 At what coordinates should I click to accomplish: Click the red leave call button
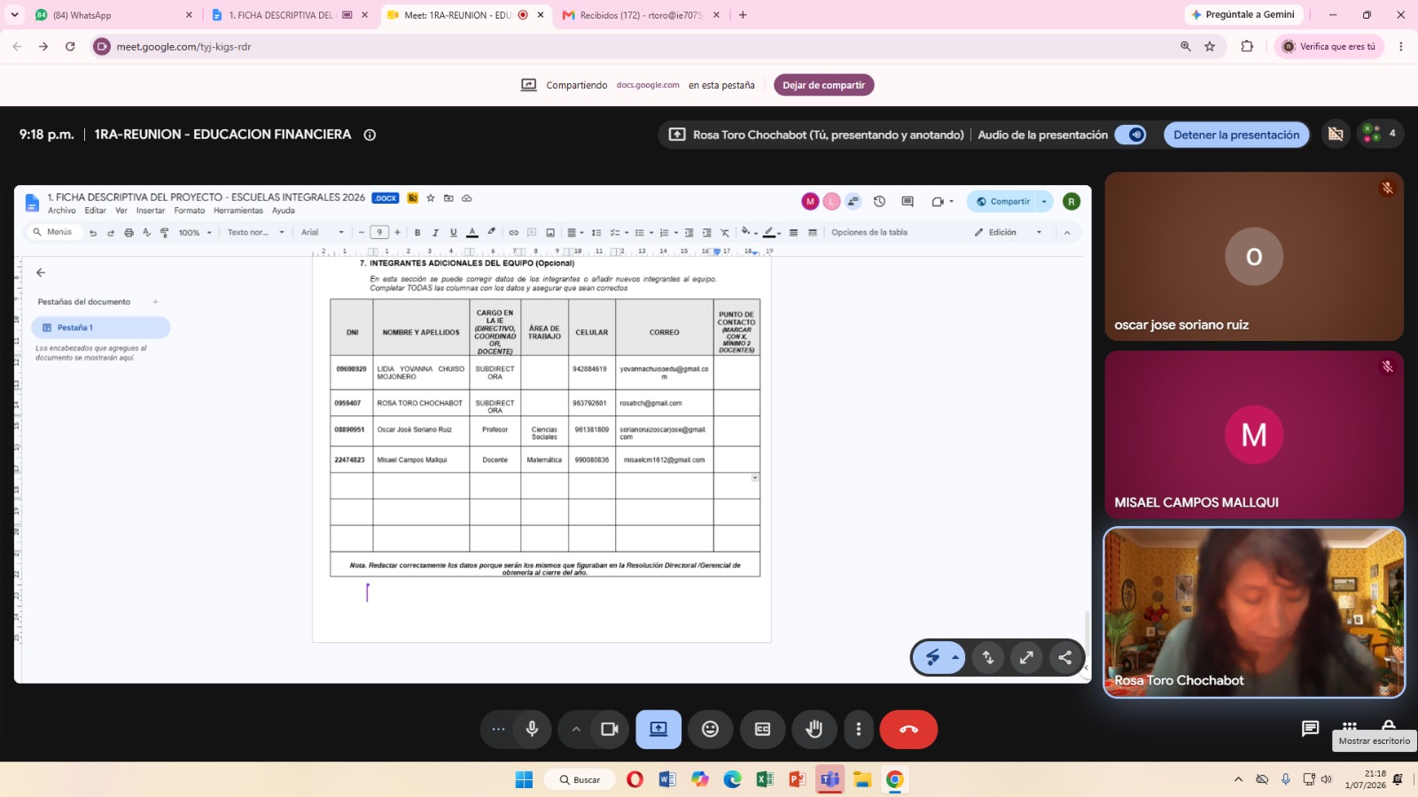(908, 729)
